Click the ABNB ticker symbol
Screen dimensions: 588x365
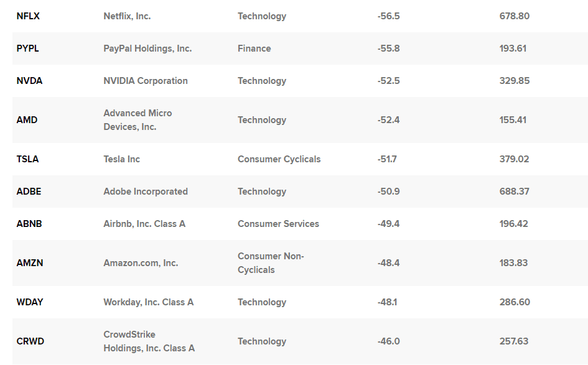coord(29,224)
